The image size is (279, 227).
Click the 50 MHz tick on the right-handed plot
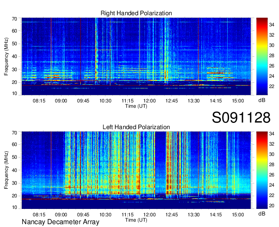point(14,44)
